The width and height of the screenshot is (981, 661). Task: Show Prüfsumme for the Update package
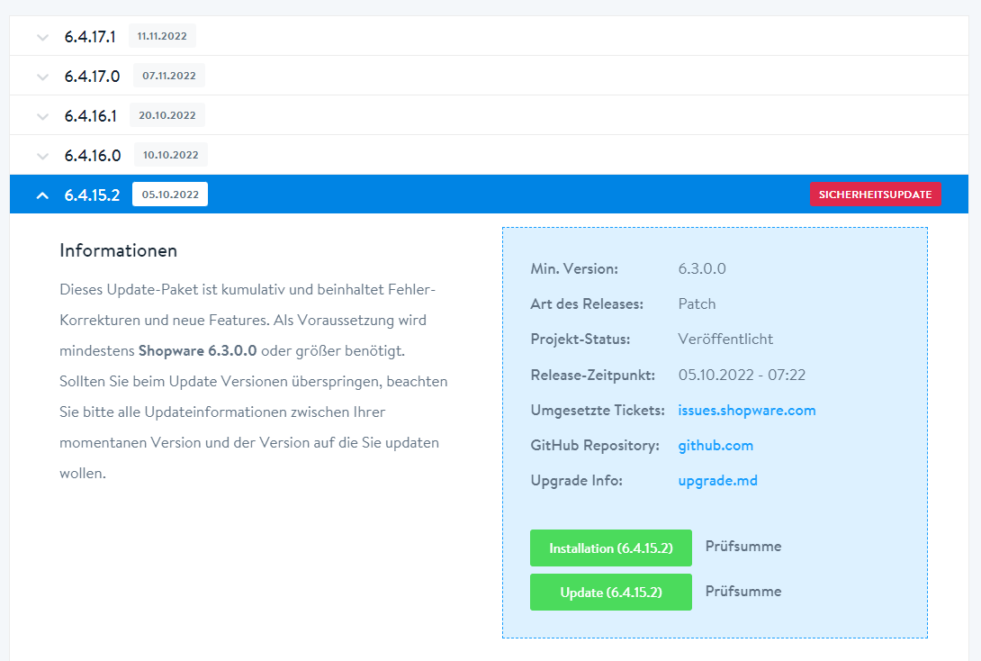(x=742, y=592)
